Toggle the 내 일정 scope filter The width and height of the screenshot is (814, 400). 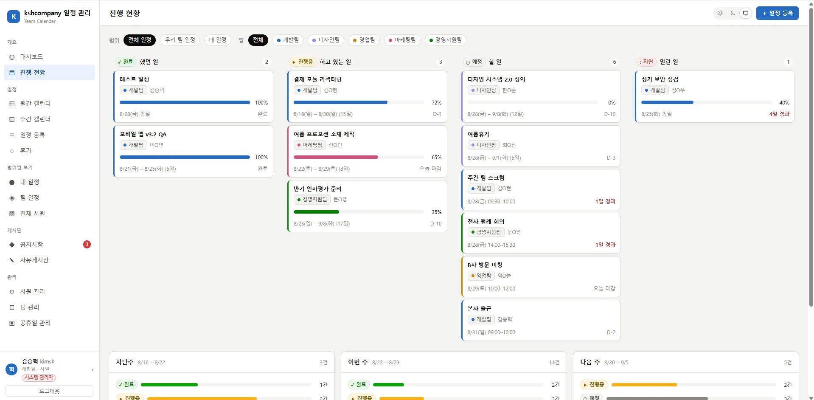coord(218,40)
